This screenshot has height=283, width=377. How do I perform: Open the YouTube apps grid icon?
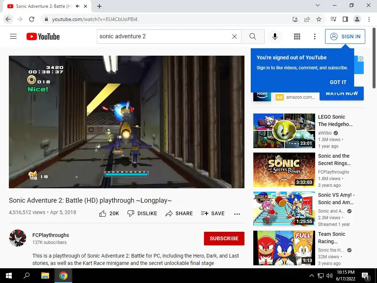click(297, 36)
